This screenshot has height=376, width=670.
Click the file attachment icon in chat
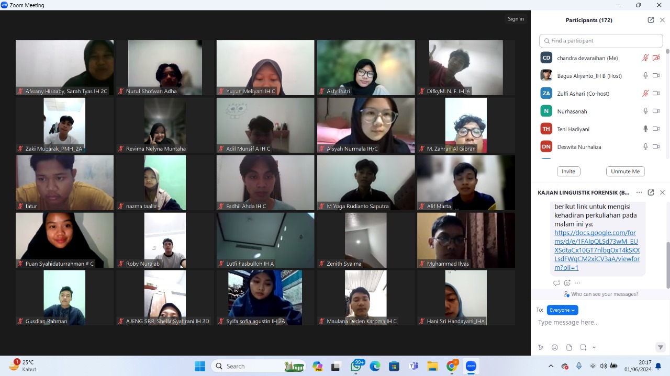pos(569,347)
